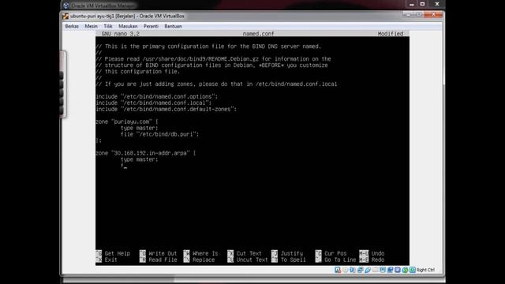Click the Oracle VM VirtualBox Manager icon

(66, 6)
